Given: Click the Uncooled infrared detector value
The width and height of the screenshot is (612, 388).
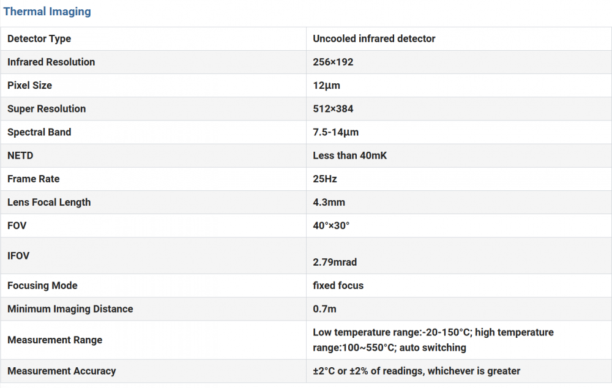Looking at the screenshot, I should pyautogui.click(x=374, y=39).
